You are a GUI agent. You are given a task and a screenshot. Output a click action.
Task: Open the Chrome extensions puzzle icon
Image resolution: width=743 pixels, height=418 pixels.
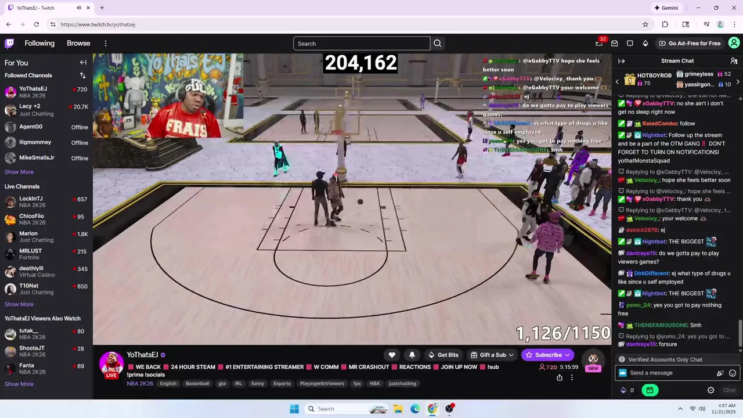665,24
